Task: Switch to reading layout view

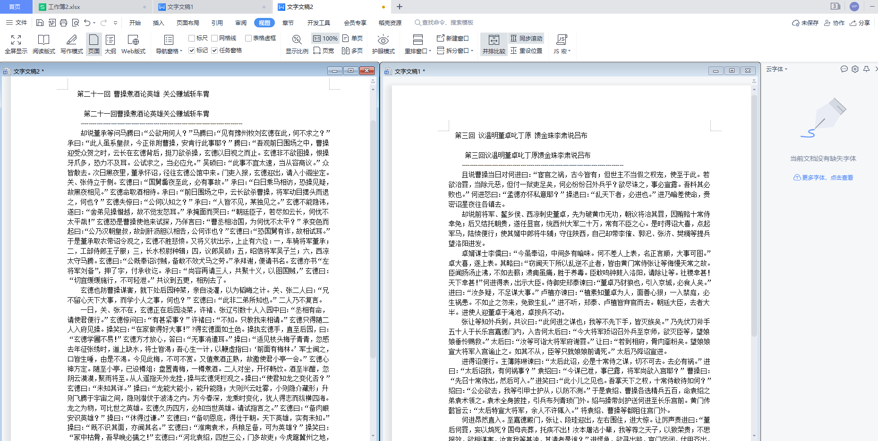Action: click(x=43, y=44)
